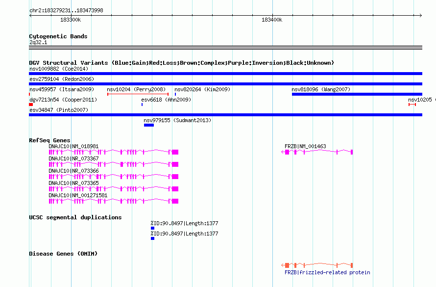The image size is (436, 287).
Task: Click the 2q32.1 band name text
Action: [x=38, y=42]
